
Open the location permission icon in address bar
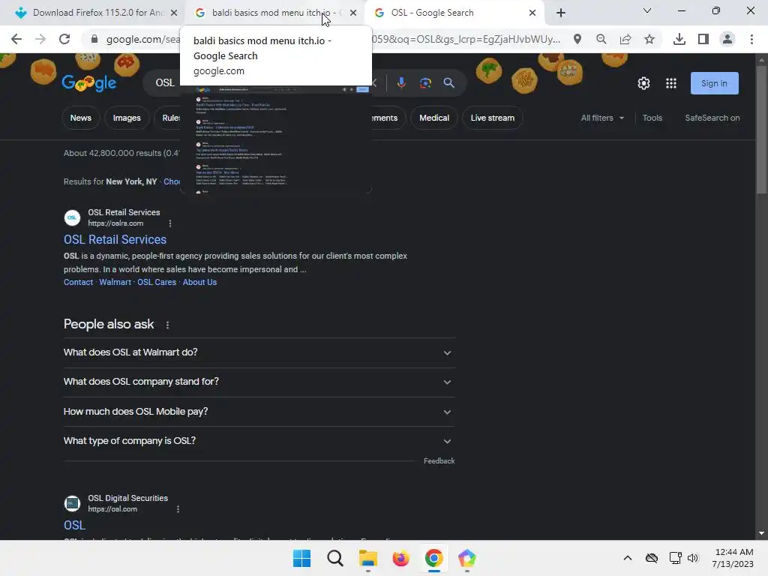pyautogui.click(x=577, y=39)
